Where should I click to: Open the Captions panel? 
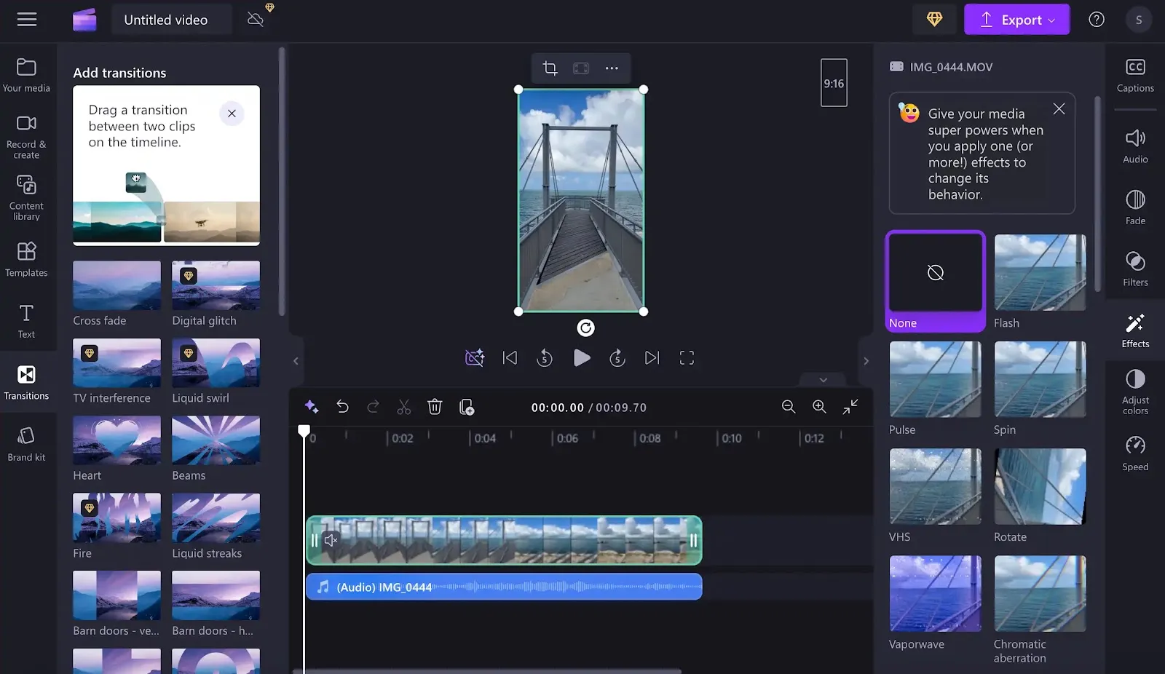pos(1135,76)
